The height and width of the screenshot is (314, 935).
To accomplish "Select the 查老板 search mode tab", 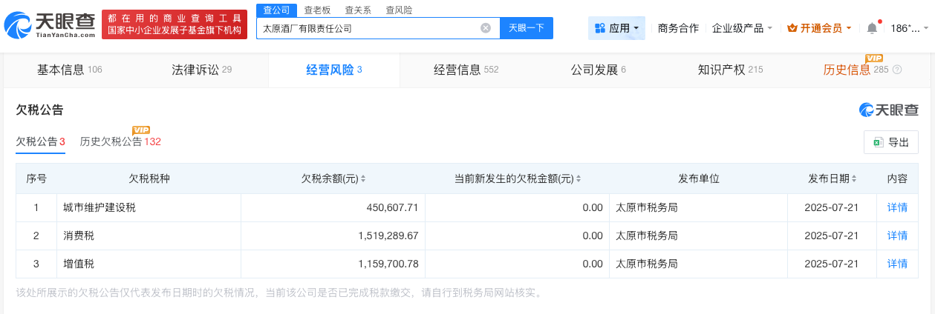I will tap(318, 10).
